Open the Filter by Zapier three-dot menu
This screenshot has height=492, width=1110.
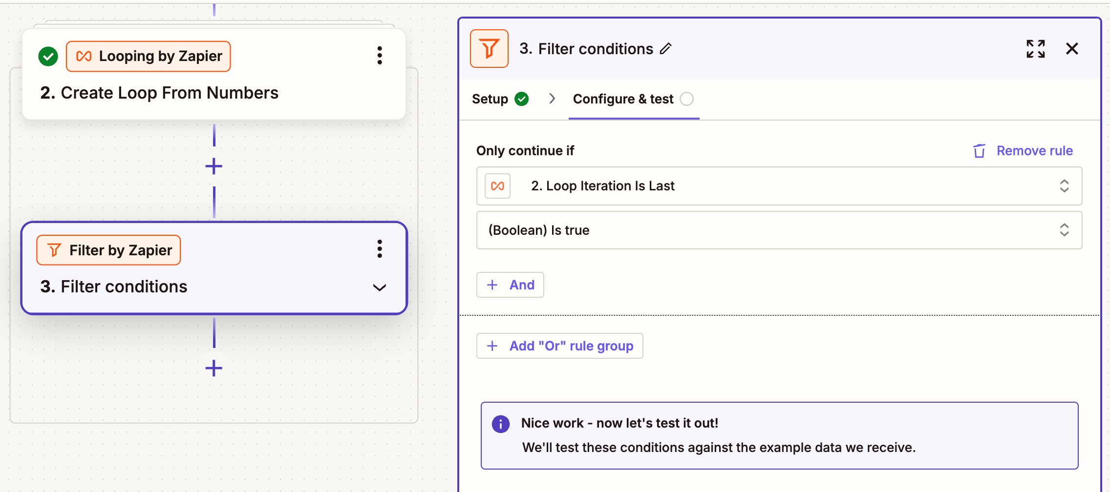click(380, 249)
